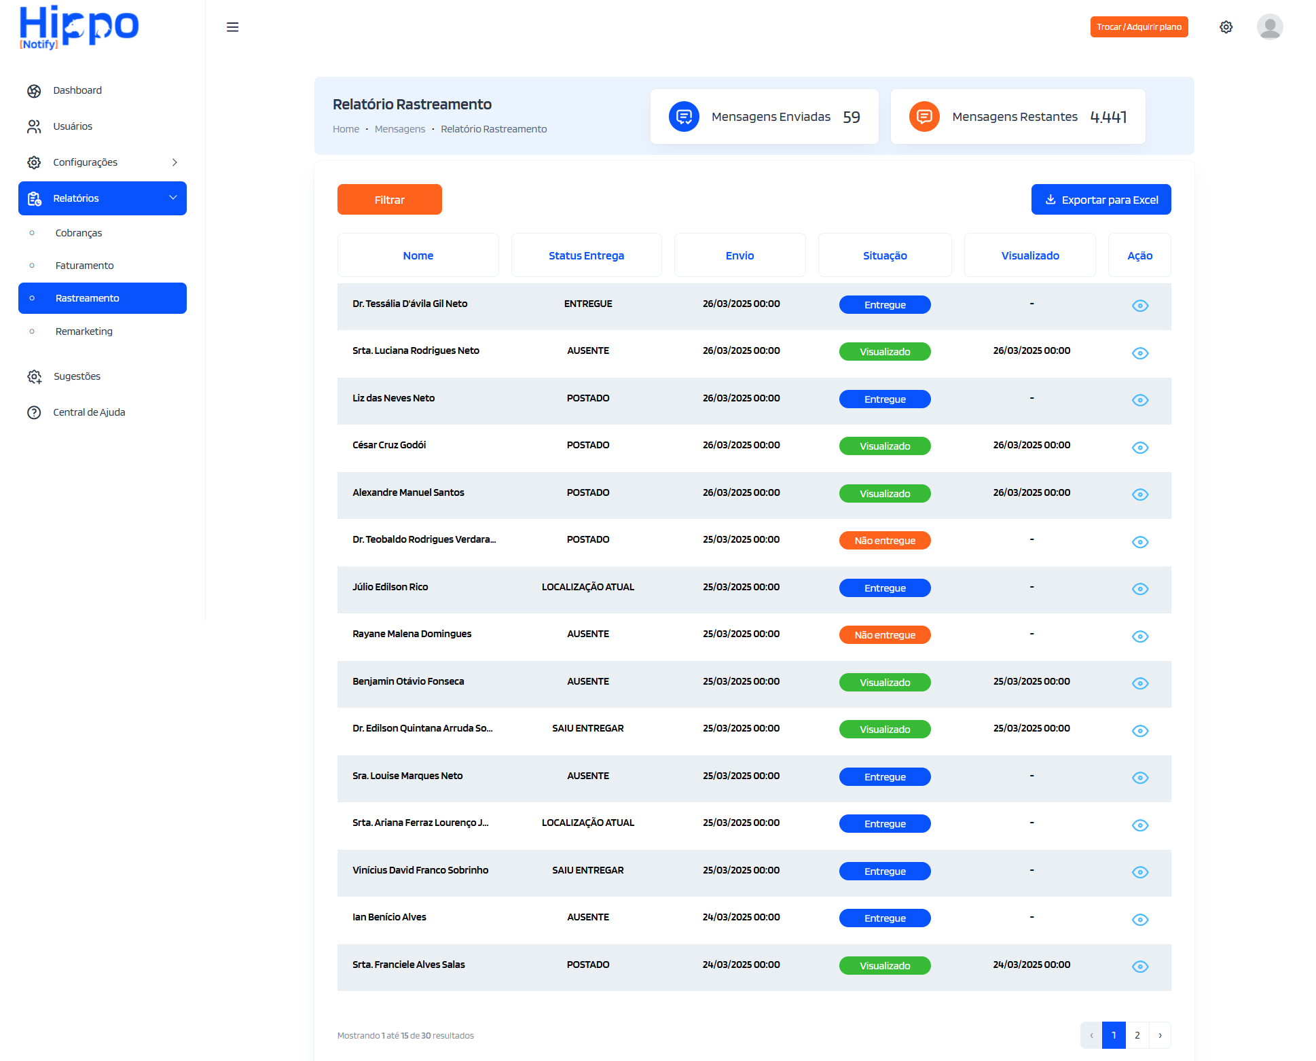Select the Usuários sidebar icon
The image size is (1316, 1061).
click(x=34, y=126)
